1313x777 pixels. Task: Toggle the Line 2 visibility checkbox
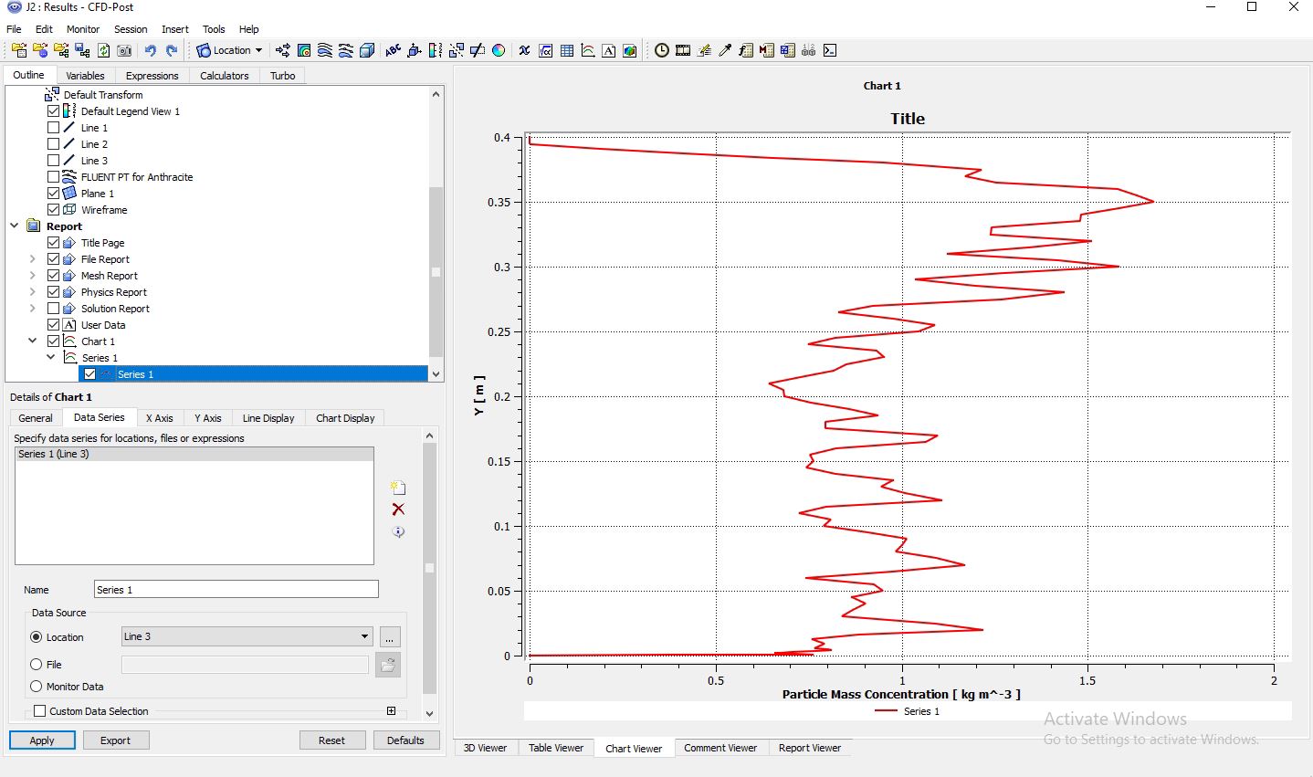pyautogui.click(x=53, y=144)
